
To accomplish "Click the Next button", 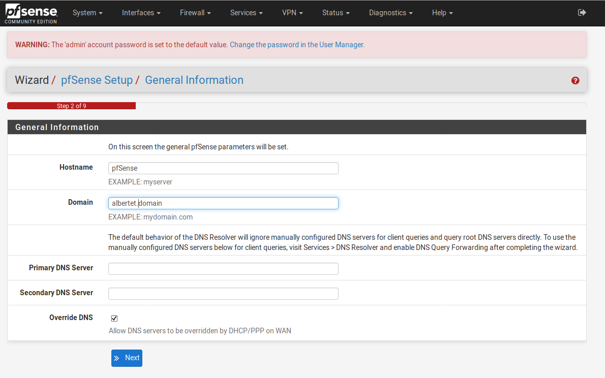I will [127, 358].
